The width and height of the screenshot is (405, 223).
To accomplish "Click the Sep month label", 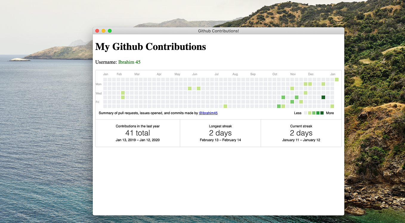I will (253, 74).
